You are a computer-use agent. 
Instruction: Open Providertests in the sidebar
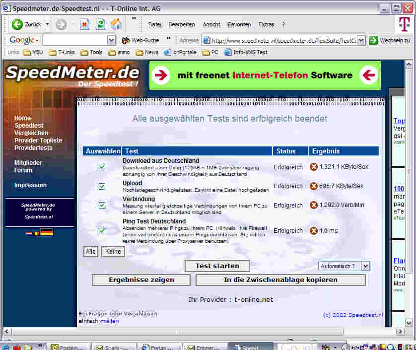[x=33, y=148]
